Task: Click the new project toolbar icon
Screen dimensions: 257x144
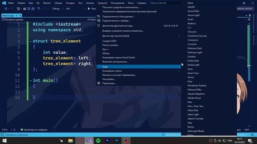Action: point(18,9)
